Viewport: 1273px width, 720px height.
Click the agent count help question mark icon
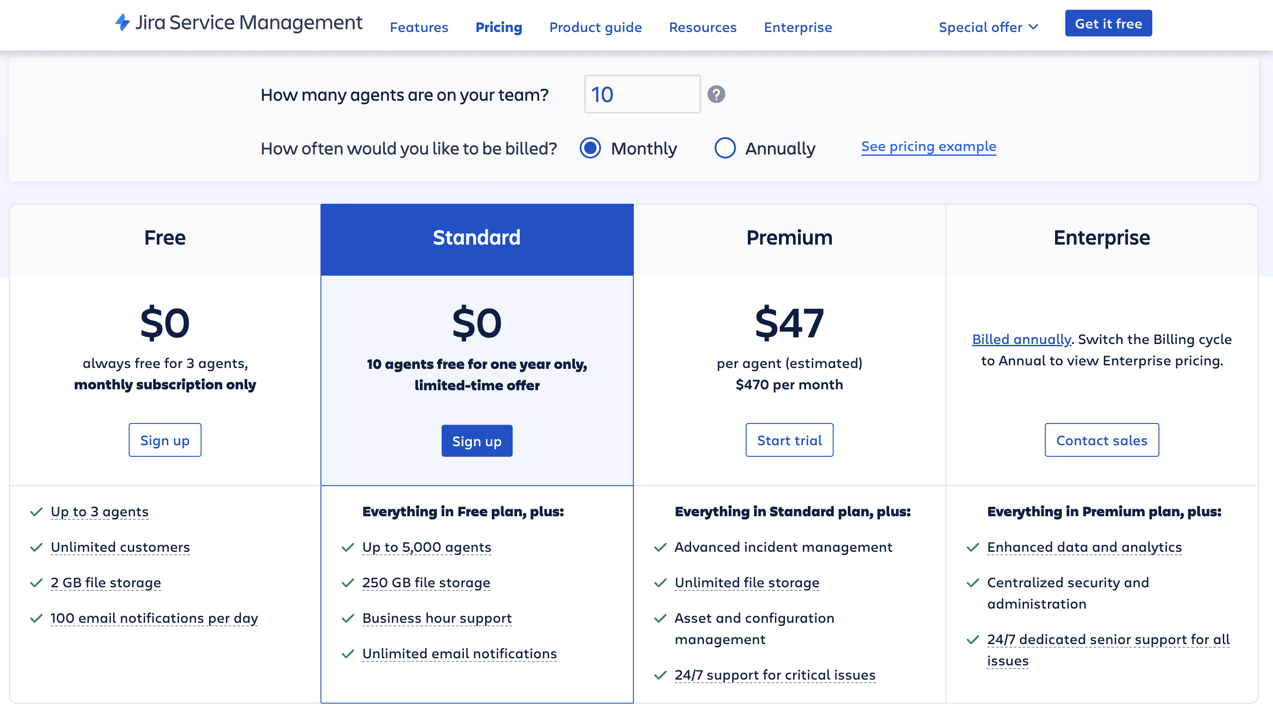pyautogui.click(x=716, y=94)
